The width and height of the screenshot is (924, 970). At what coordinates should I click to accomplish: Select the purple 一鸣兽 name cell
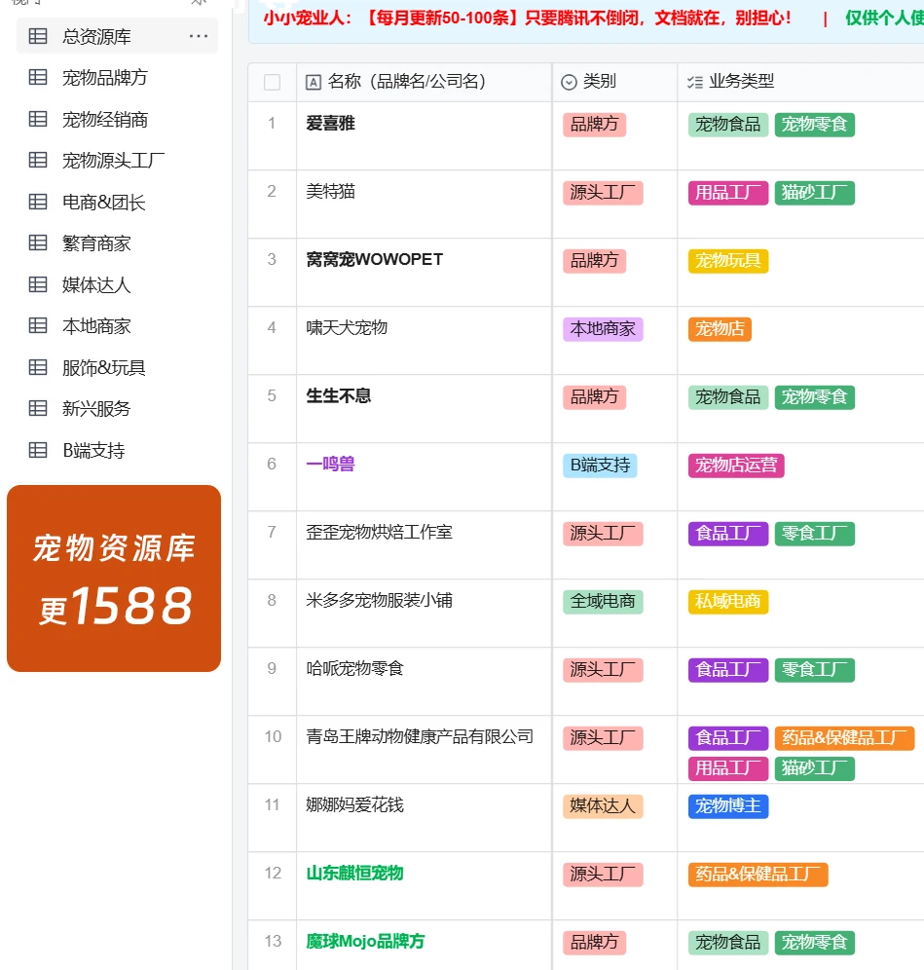click(x=424, y=477)
